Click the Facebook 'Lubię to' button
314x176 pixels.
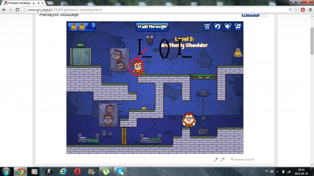(250, 15)
